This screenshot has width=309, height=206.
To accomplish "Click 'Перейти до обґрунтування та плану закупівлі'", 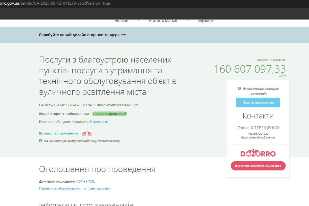I will [x=75, y=188].
